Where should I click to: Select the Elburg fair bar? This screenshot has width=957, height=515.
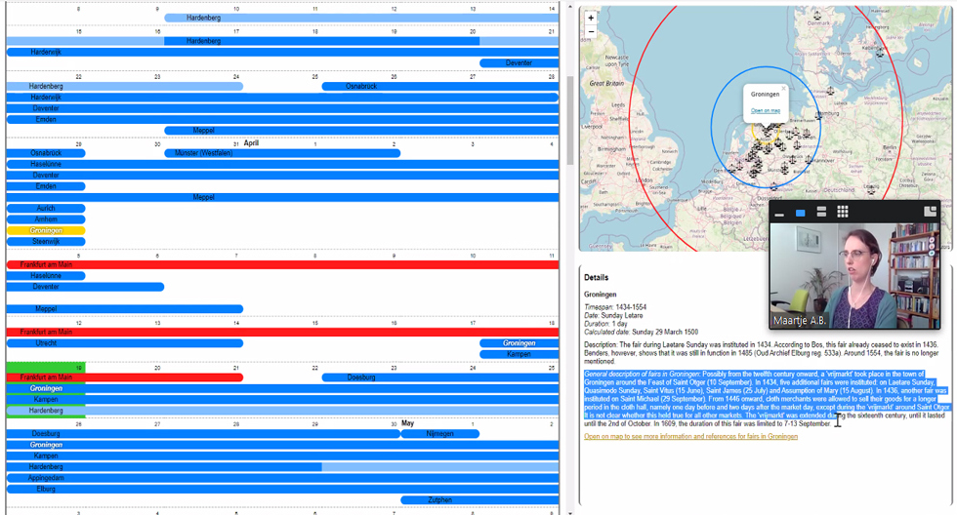click(282, 489)
